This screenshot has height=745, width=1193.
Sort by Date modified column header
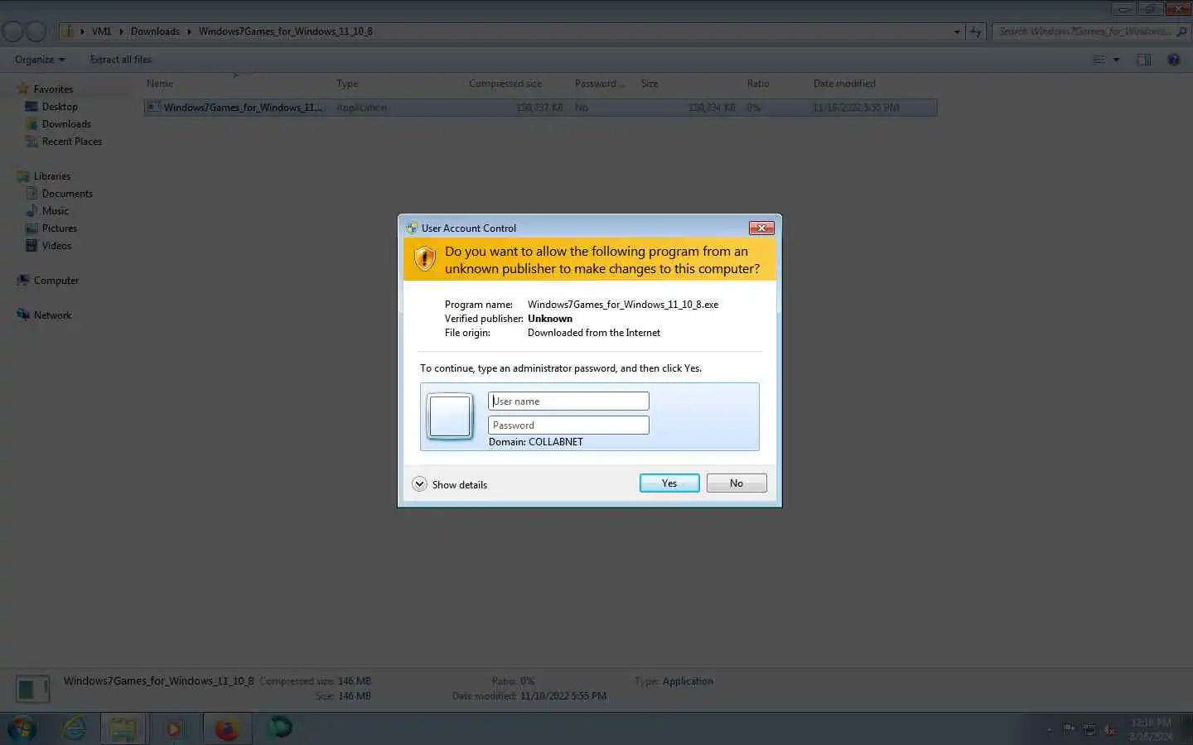[x=844, y=84]
